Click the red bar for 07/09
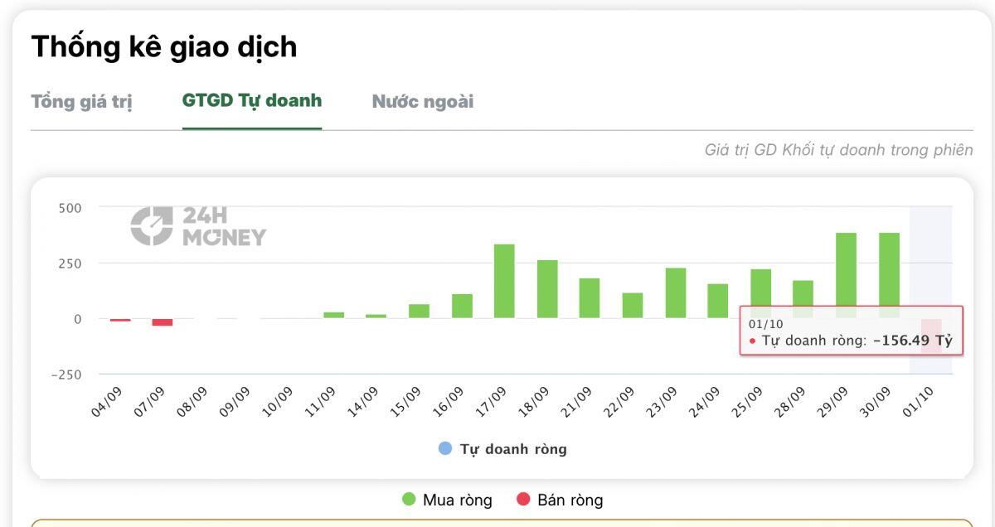Image resolution: width=995 pixels, height=527 pixels. (163, 322)
